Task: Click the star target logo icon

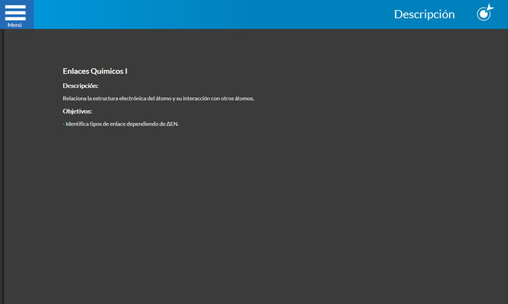Action: [x=485, y=13]
